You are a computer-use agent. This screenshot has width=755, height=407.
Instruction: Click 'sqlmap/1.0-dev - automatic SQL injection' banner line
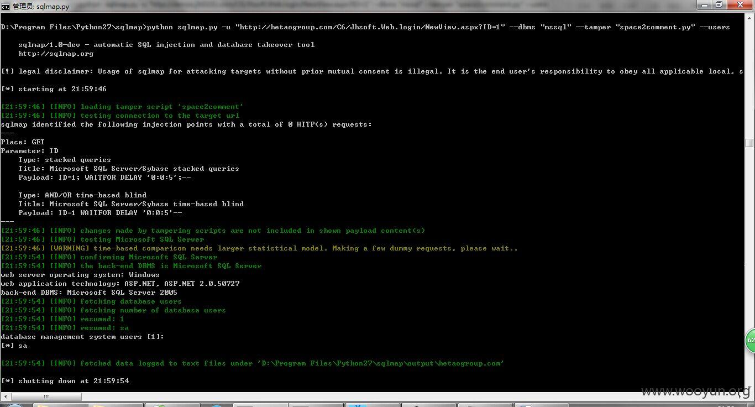[x=166, y=45]
